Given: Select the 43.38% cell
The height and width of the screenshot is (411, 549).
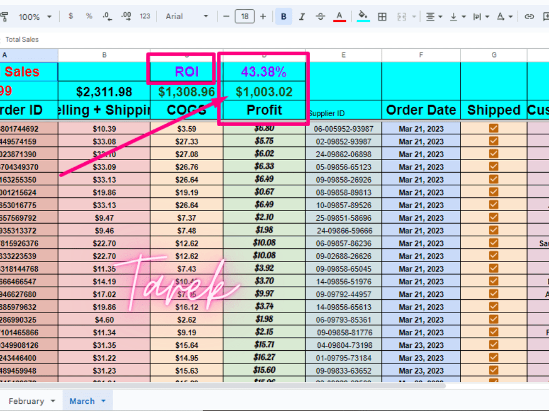Looking at the screenshot, I should pos(264,72).
